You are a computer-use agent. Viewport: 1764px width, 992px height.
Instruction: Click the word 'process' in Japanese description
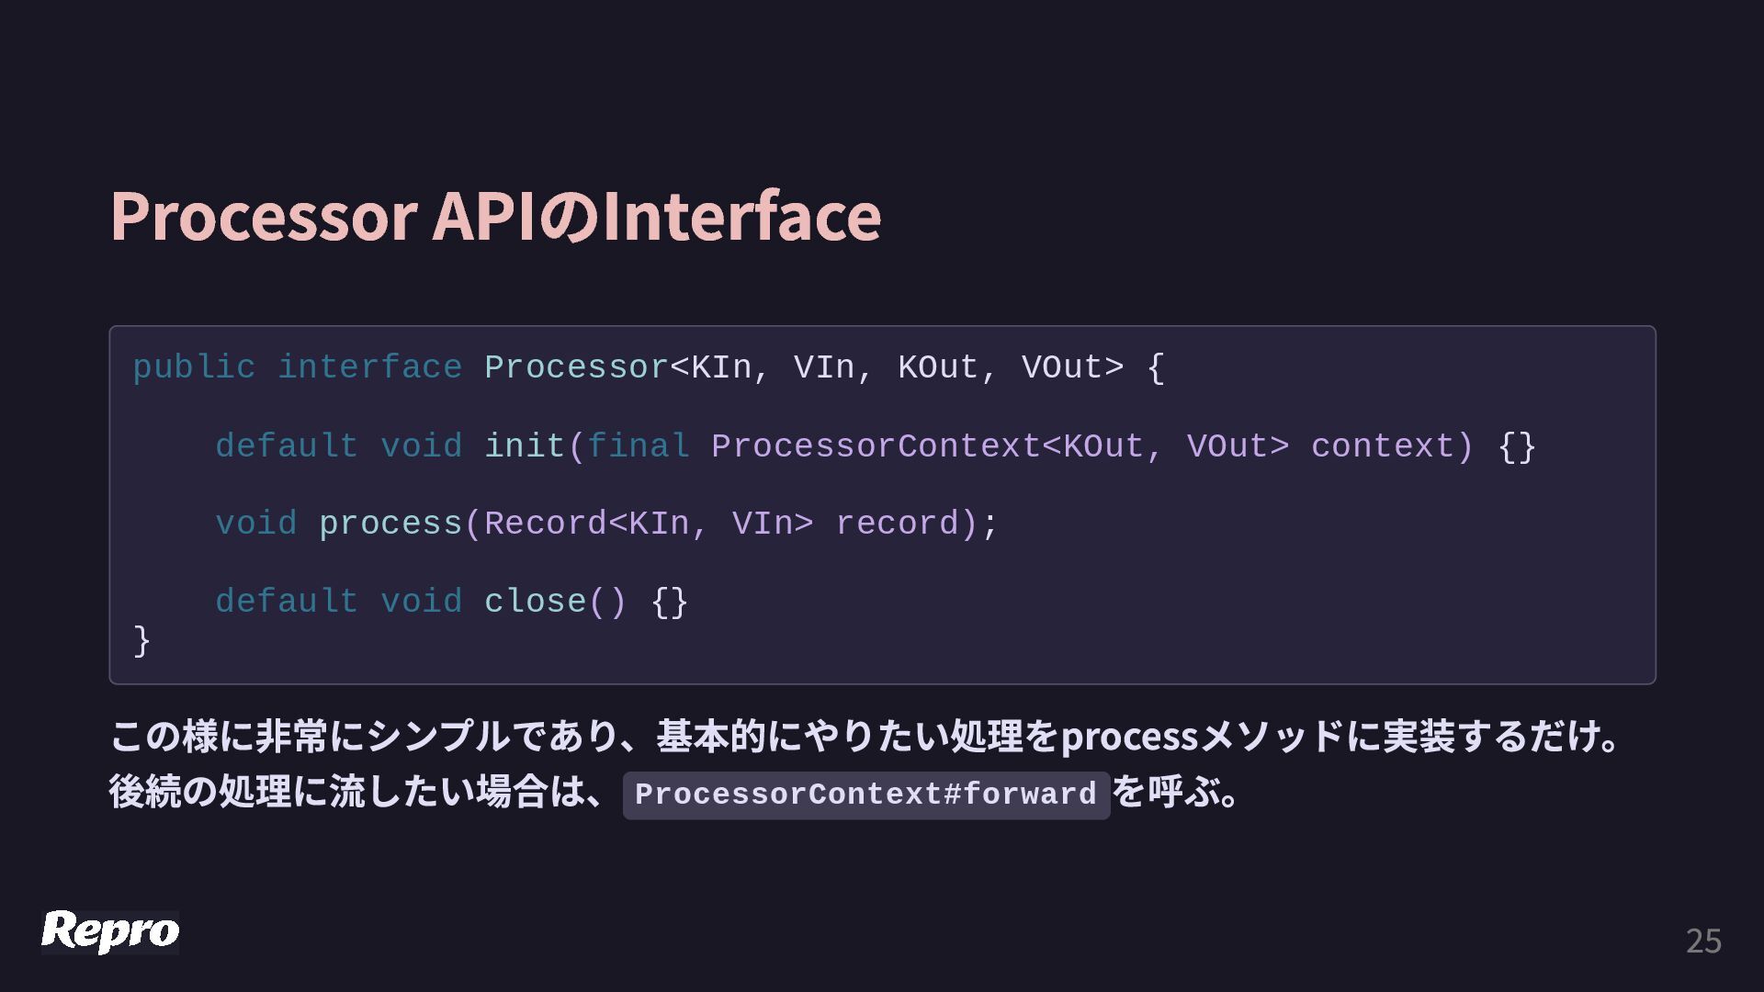tap(1129, 738)
